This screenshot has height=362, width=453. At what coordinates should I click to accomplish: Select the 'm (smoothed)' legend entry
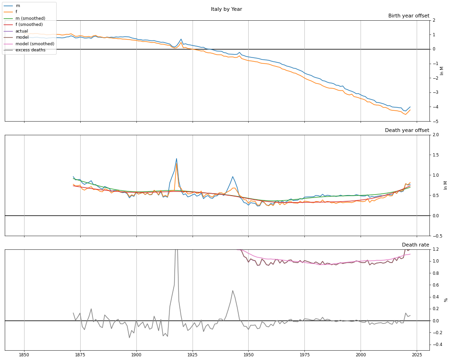[30, 18]
